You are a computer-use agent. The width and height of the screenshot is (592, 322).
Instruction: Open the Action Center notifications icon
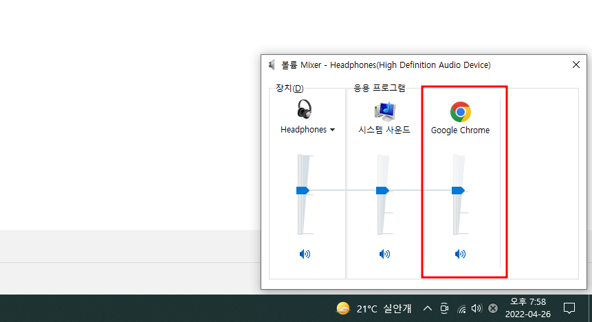point(569,308)
